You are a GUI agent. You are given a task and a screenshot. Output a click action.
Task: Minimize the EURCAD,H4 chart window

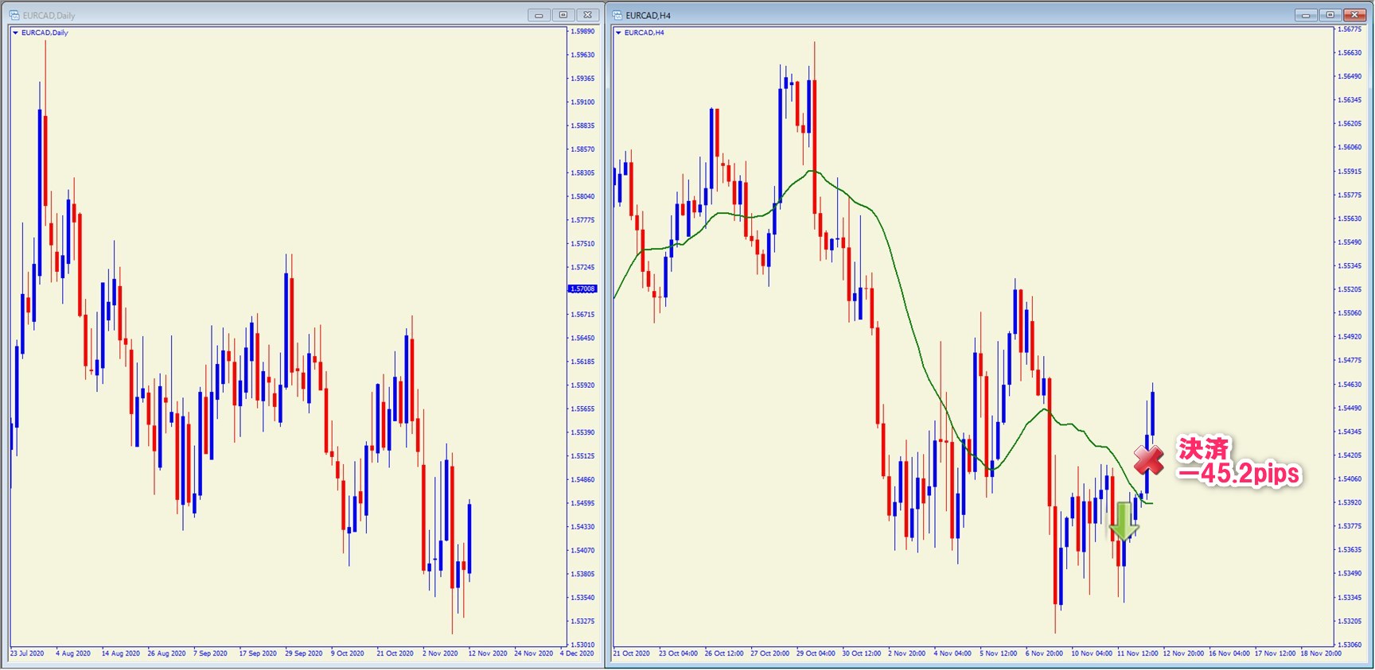[1306, 15]
